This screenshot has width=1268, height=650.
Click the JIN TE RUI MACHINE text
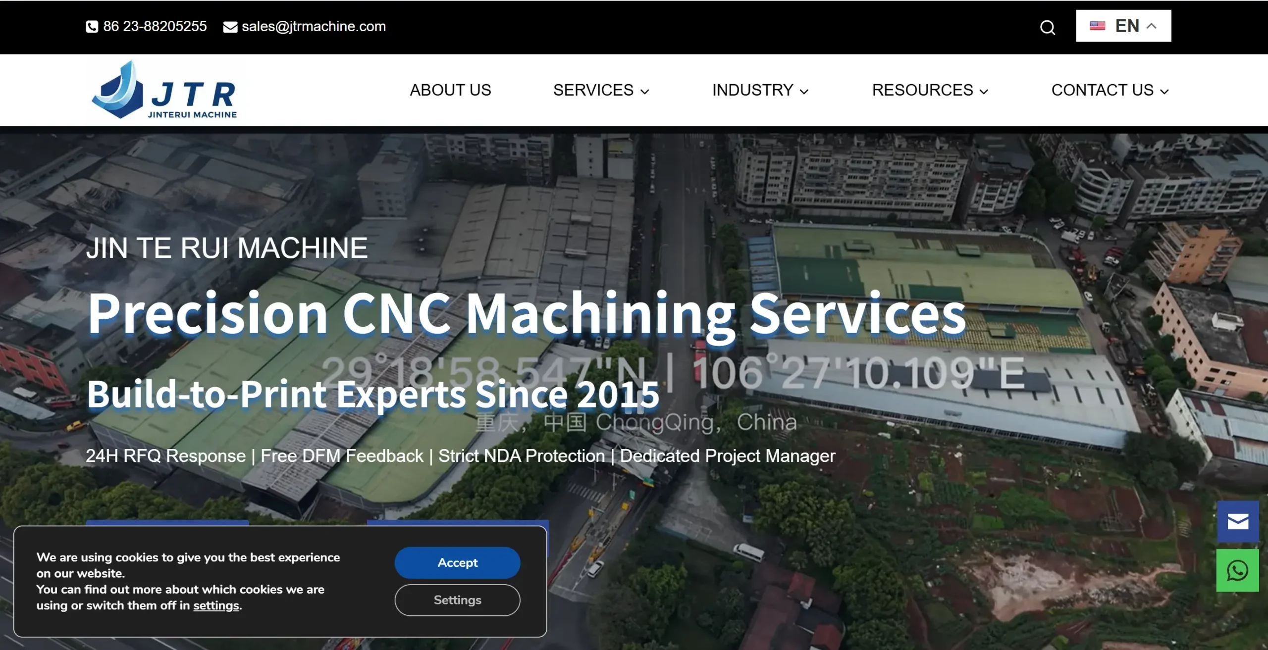227,248
